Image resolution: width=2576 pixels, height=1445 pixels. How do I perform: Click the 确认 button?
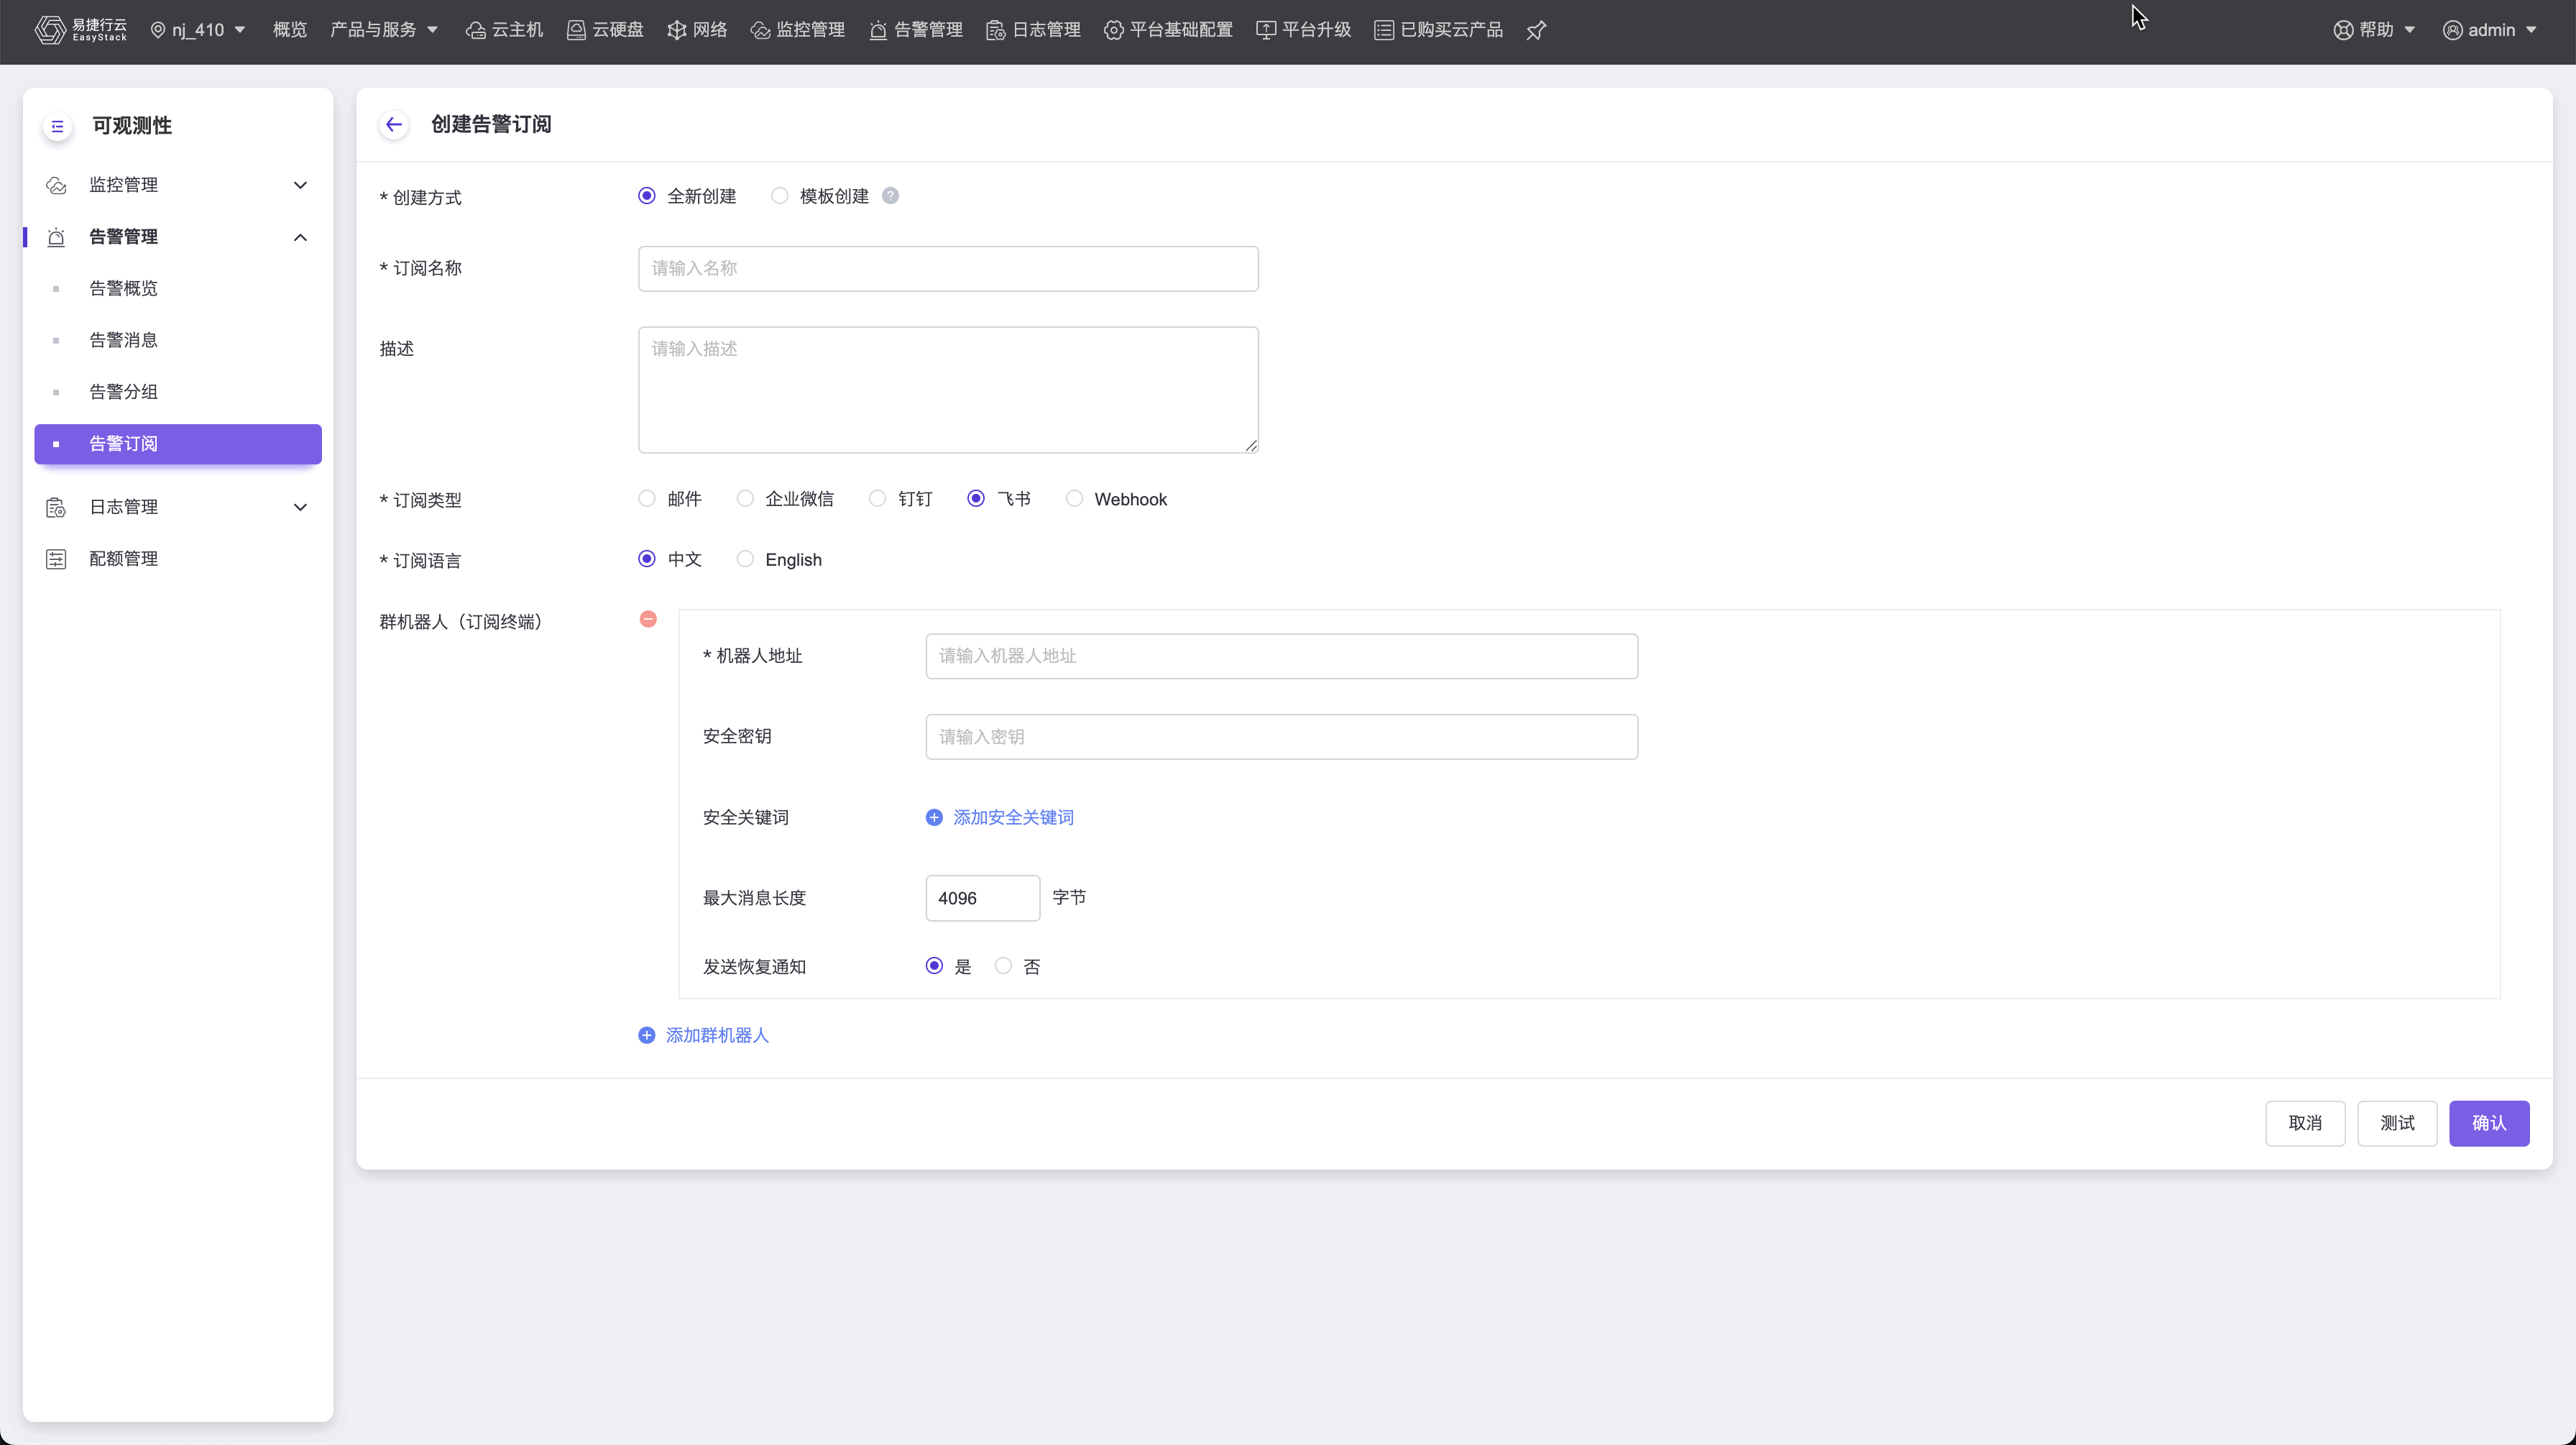[x=2488, y=1123]
